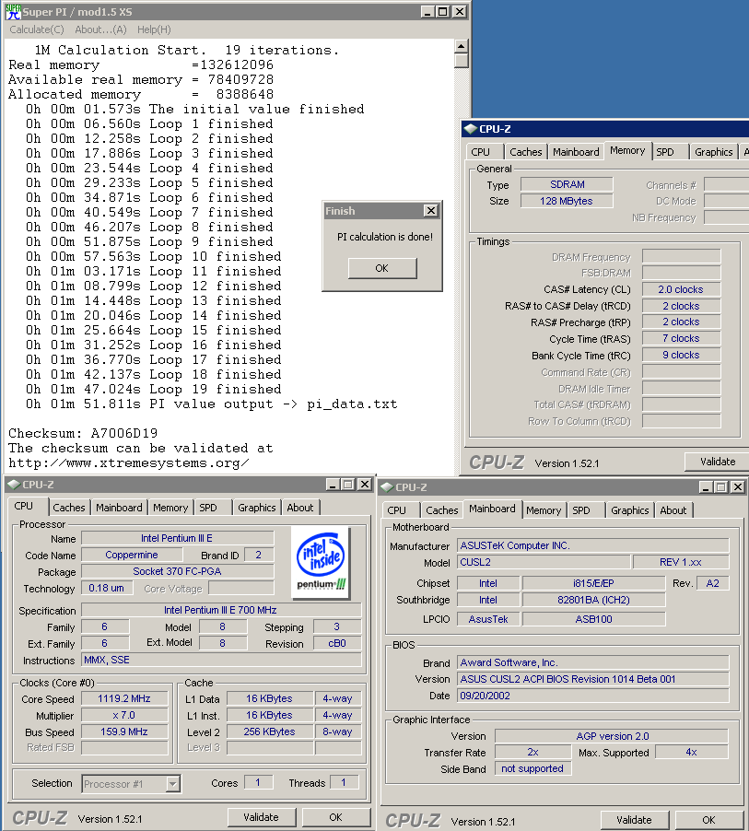Click the Core Speed value field
This screenshot has width=749, height=831.
coord(124,698)
